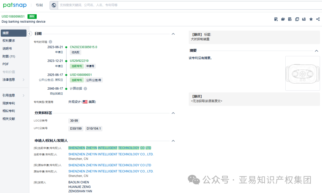Click the 申请号 tag

(x=90, y=66)
